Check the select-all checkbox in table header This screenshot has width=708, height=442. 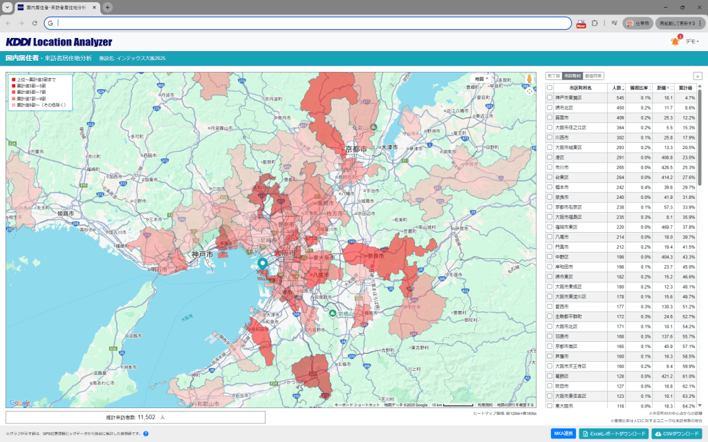550,88
